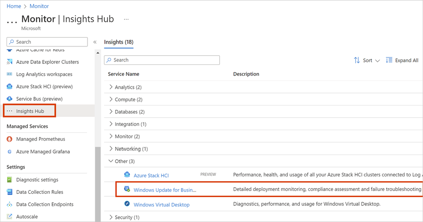The width and height of the screenshot is (423, 222).
Task: Open the Sort dropdown chevron
Action: (378, 61)
